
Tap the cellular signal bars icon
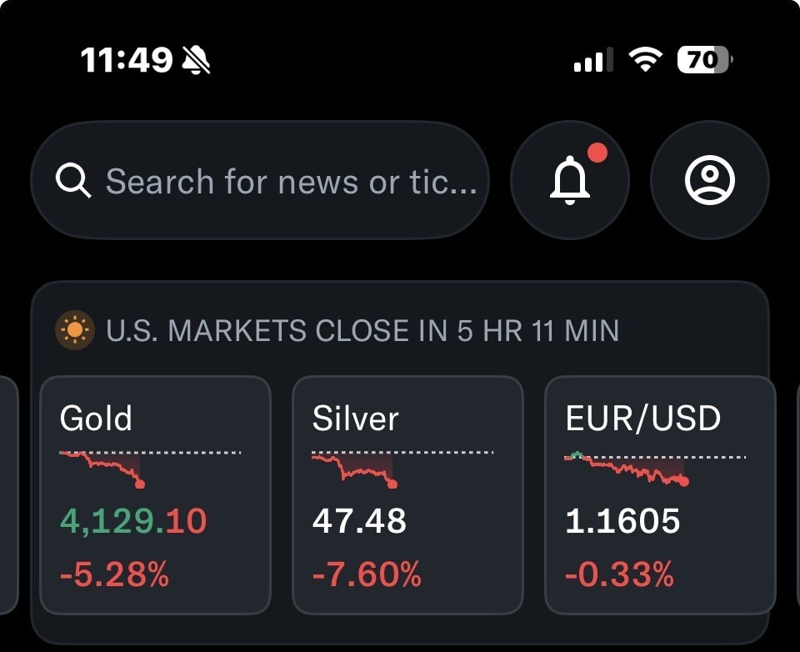coord(593,60)
